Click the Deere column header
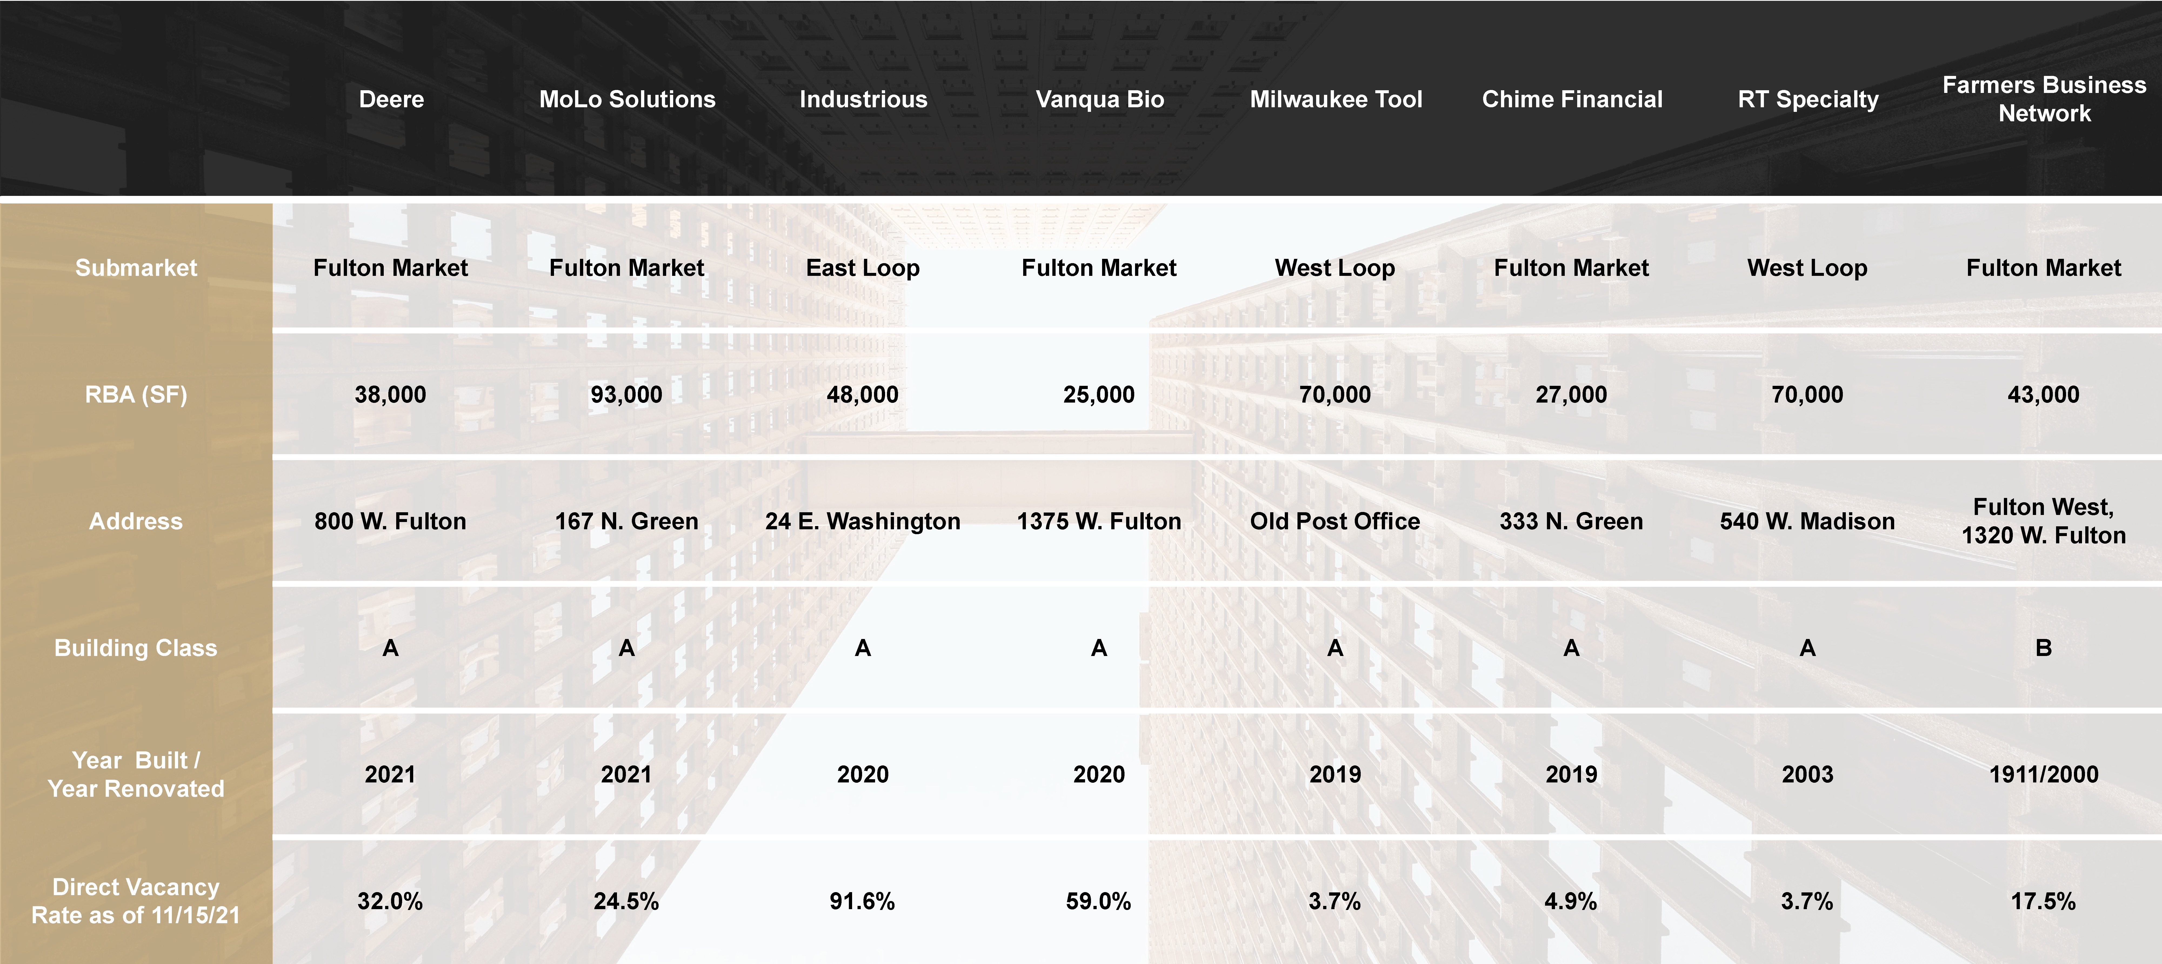2162x964 pixels. [x=391, y=99]
